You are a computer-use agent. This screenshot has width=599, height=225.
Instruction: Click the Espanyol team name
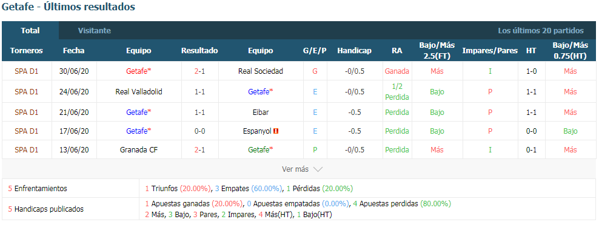[257, 131]
